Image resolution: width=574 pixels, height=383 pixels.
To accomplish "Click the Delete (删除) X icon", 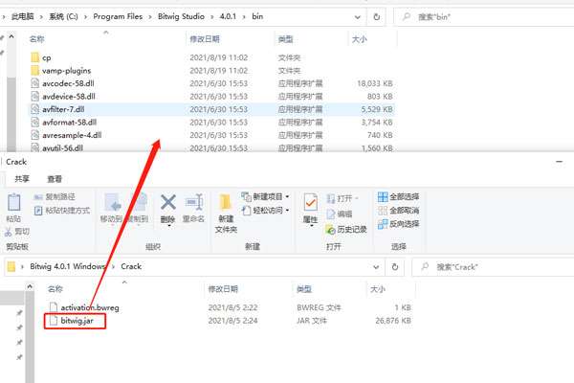I will coord(168,202).
